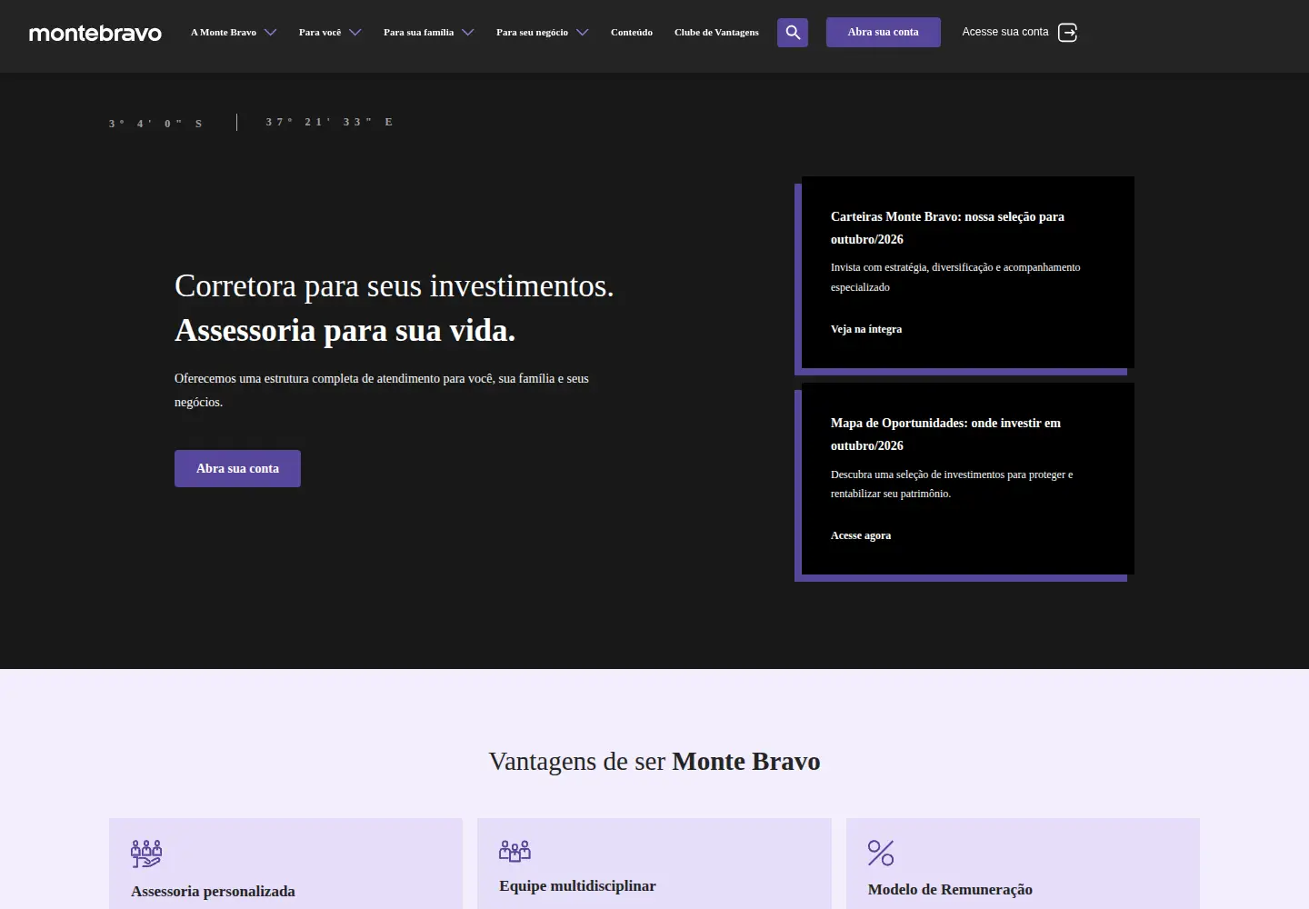Select Modelo de Remuneração heading

(x=950, y=890)
